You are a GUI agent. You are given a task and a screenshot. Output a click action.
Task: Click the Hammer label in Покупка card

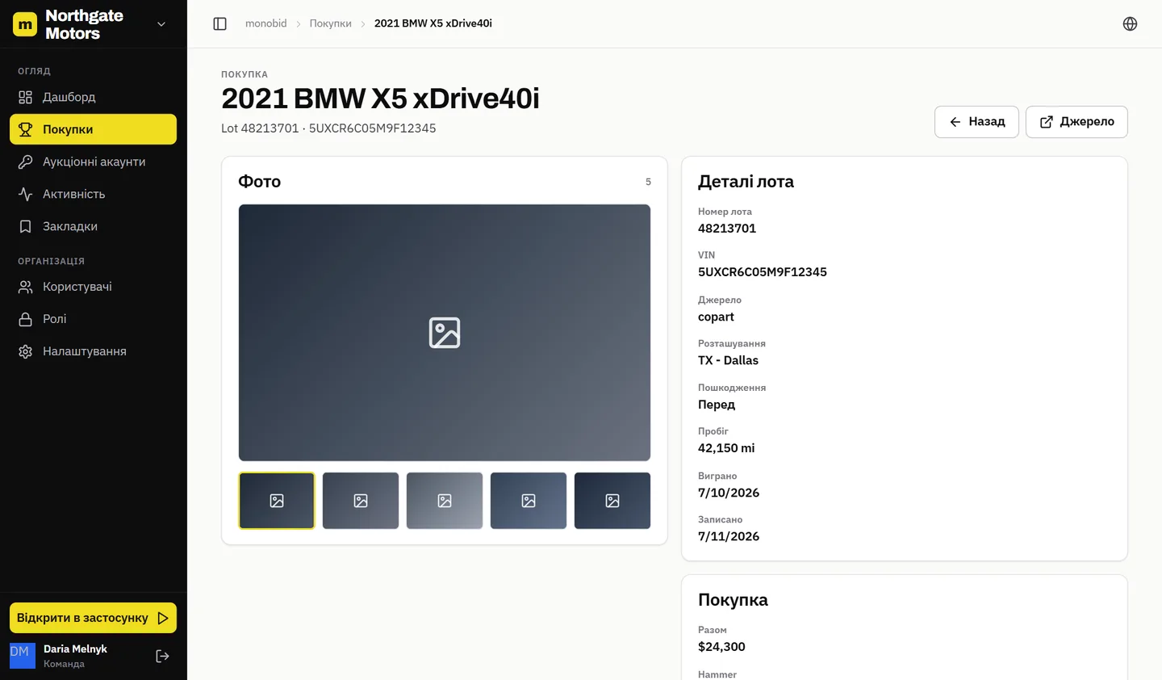coord(717,674)
